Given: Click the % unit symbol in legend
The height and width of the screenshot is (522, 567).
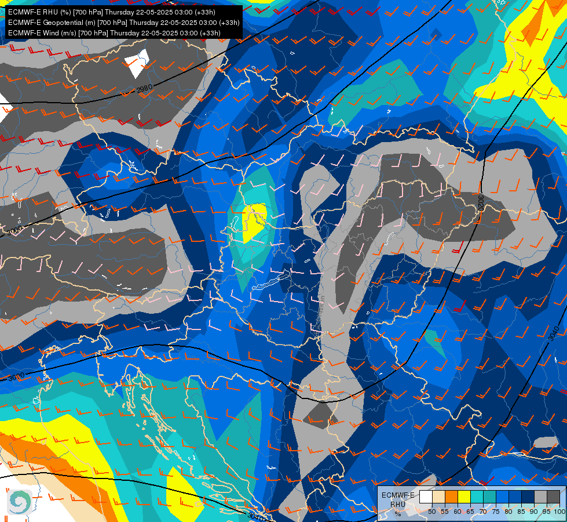Looking at the screenshot, I should (x=398, y=514).
